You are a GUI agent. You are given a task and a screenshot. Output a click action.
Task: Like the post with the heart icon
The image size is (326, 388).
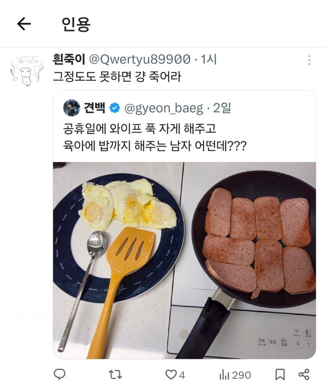tap(170, 375)
